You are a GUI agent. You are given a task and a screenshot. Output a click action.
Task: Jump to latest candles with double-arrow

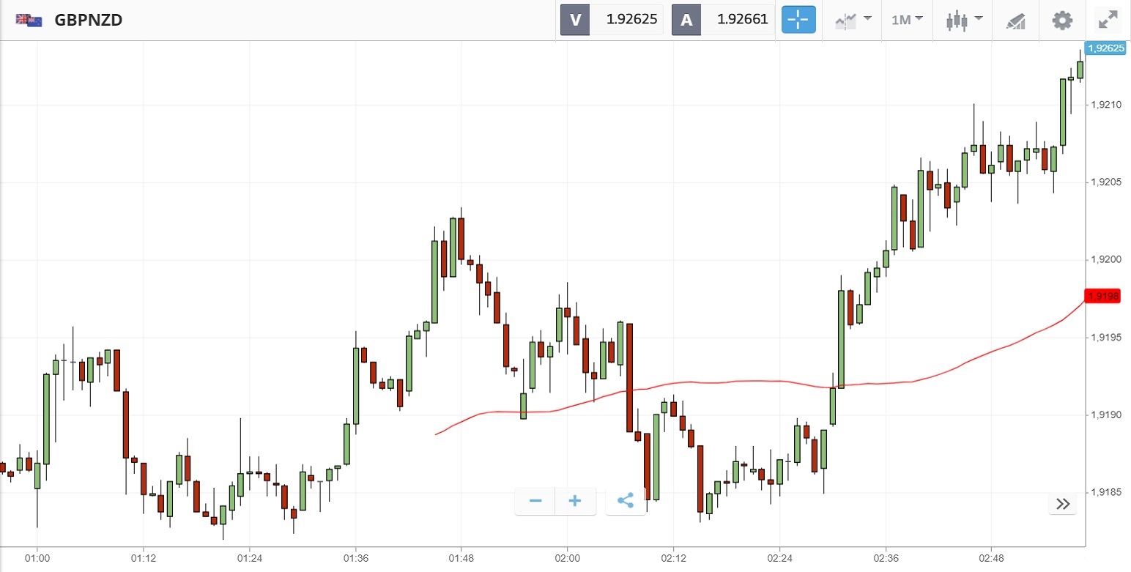coord(1063,503)
